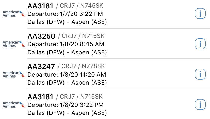Select Dallas - Aspen route under AA3247

(67, 83)
